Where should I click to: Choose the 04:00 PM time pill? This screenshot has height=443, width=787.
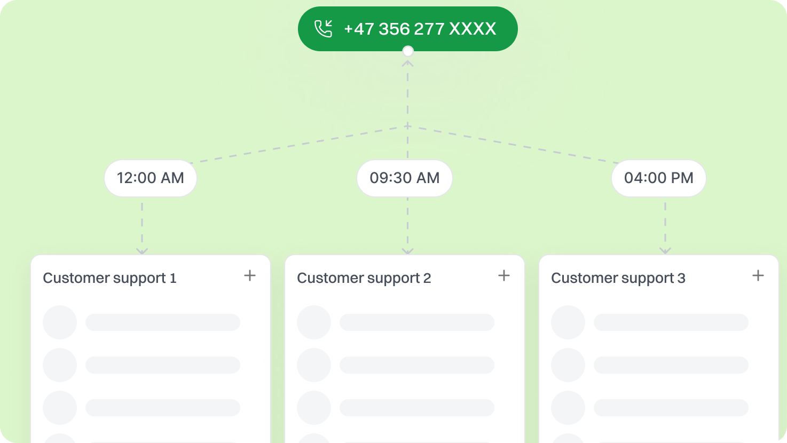coord(658,178)
